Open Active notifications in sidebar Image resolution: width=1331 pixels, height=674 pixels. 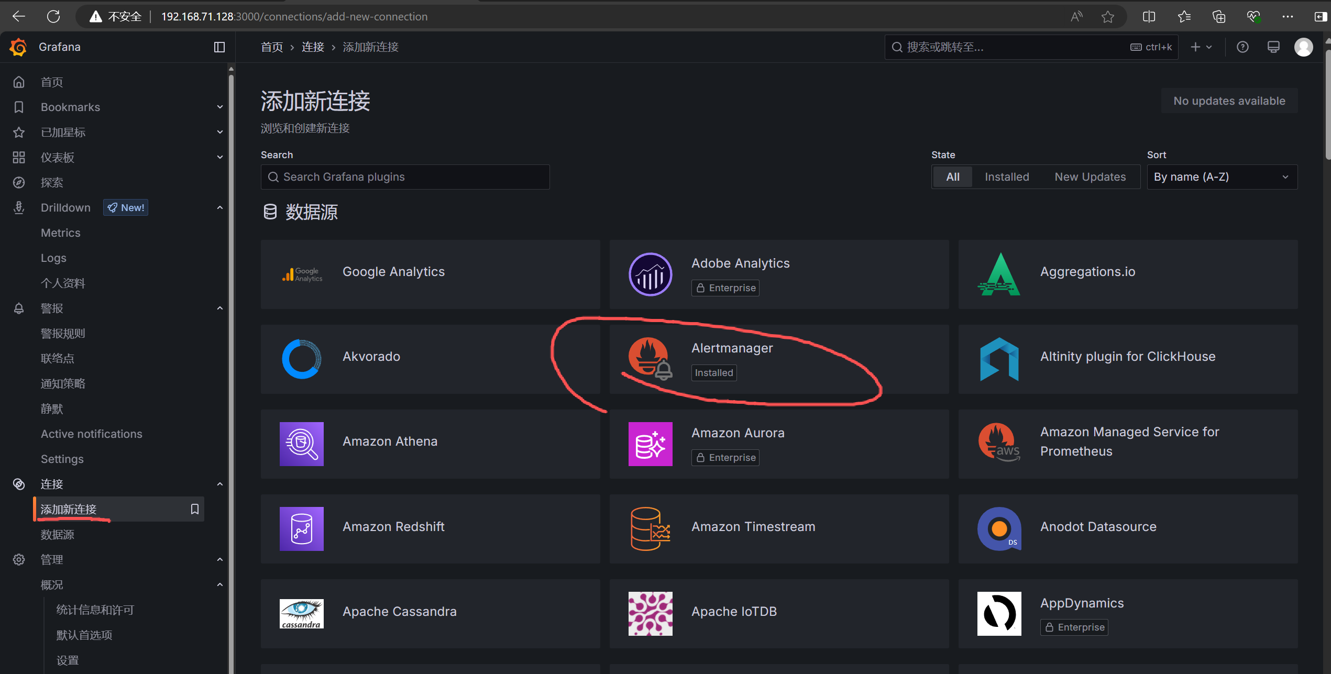pyautogui.click(x=92, y=434)
